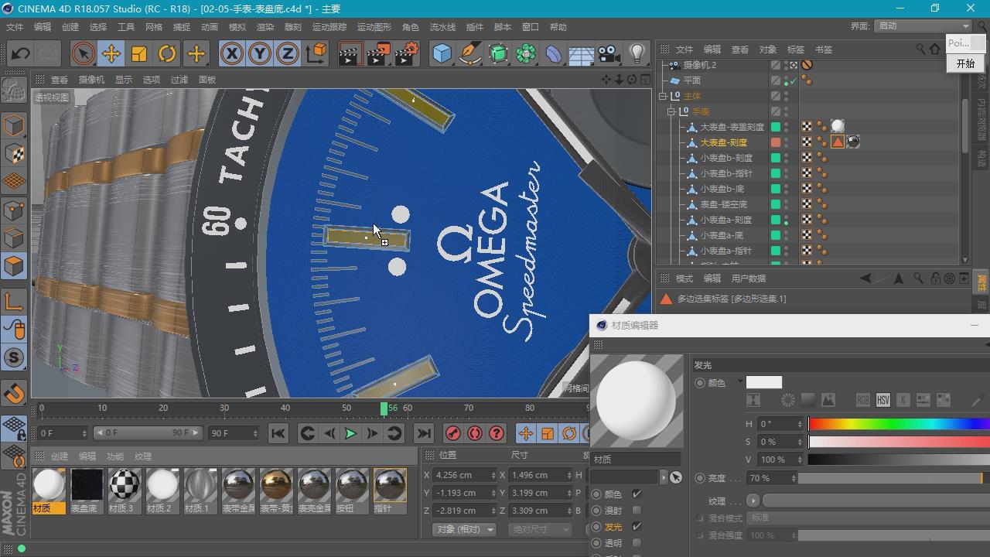
Task: Enable the 透明 channel checkbox
Action: tap(637, 543)
